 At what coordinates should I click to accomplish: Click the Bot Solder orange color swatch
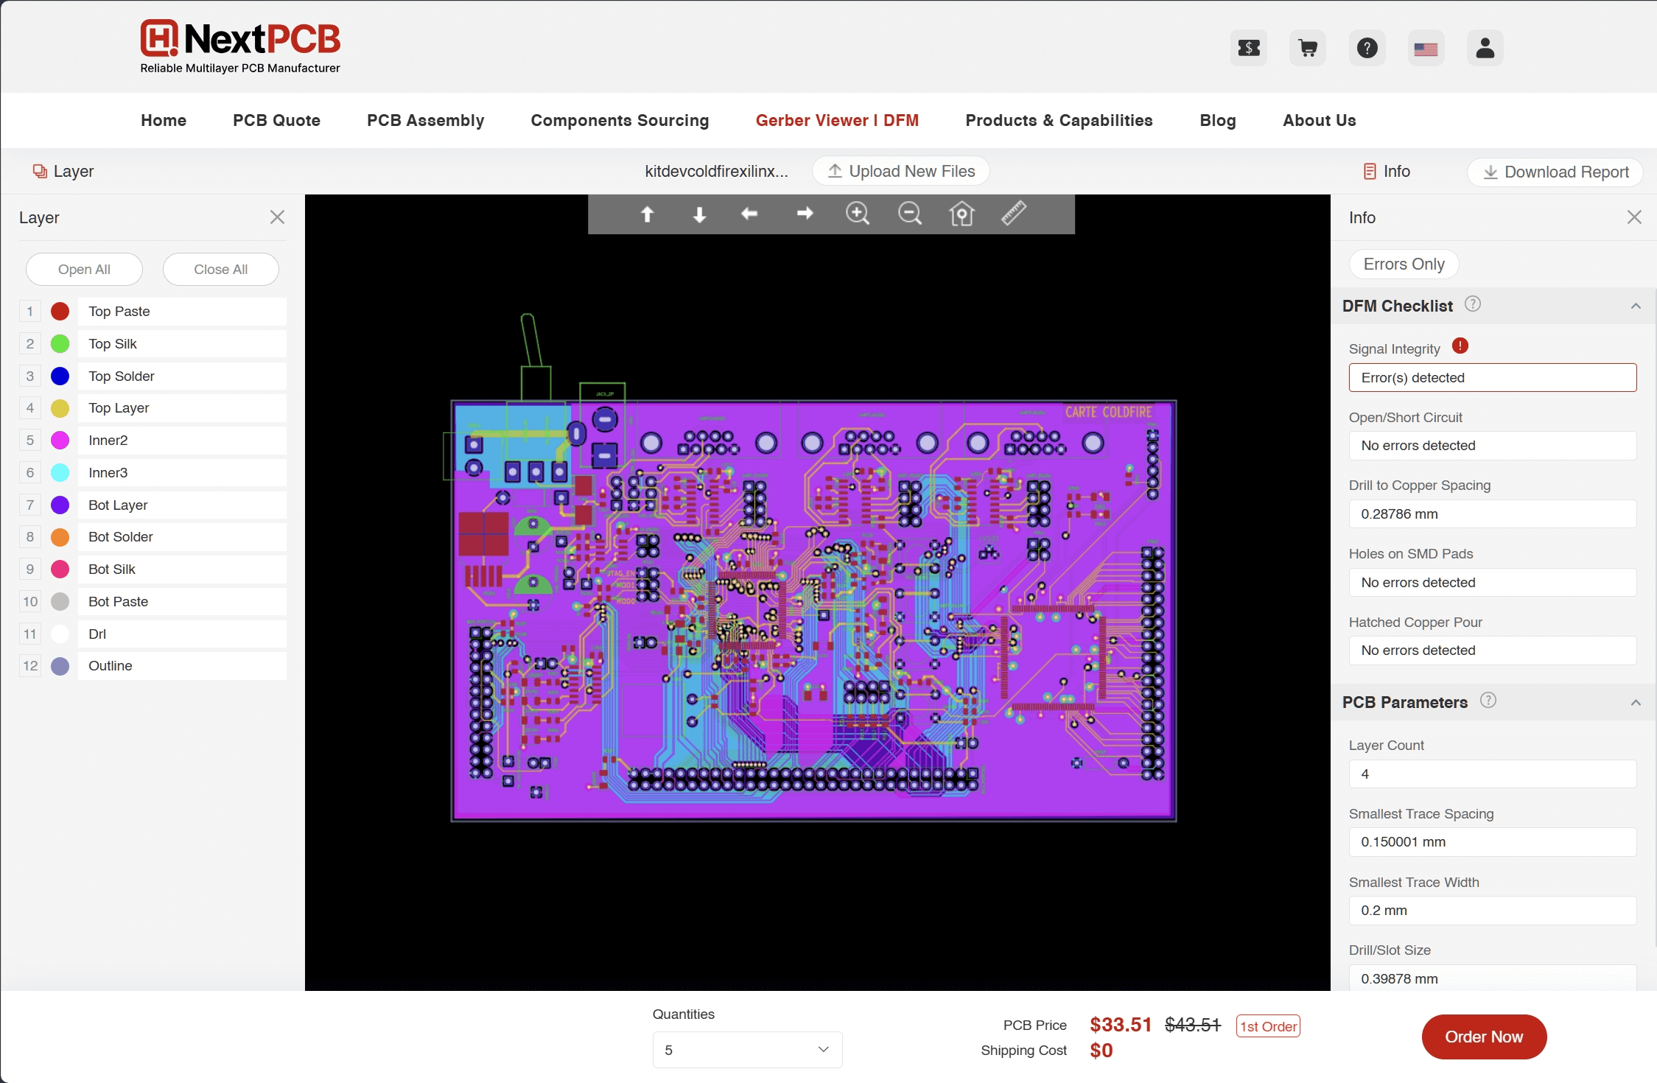60,537
